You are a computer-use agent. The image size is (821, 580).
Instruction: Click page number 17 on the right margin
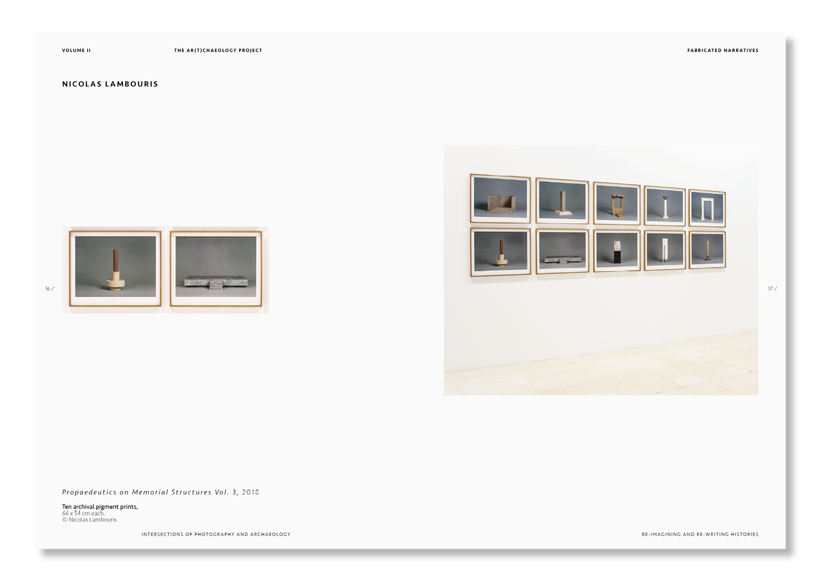[772, 289]
